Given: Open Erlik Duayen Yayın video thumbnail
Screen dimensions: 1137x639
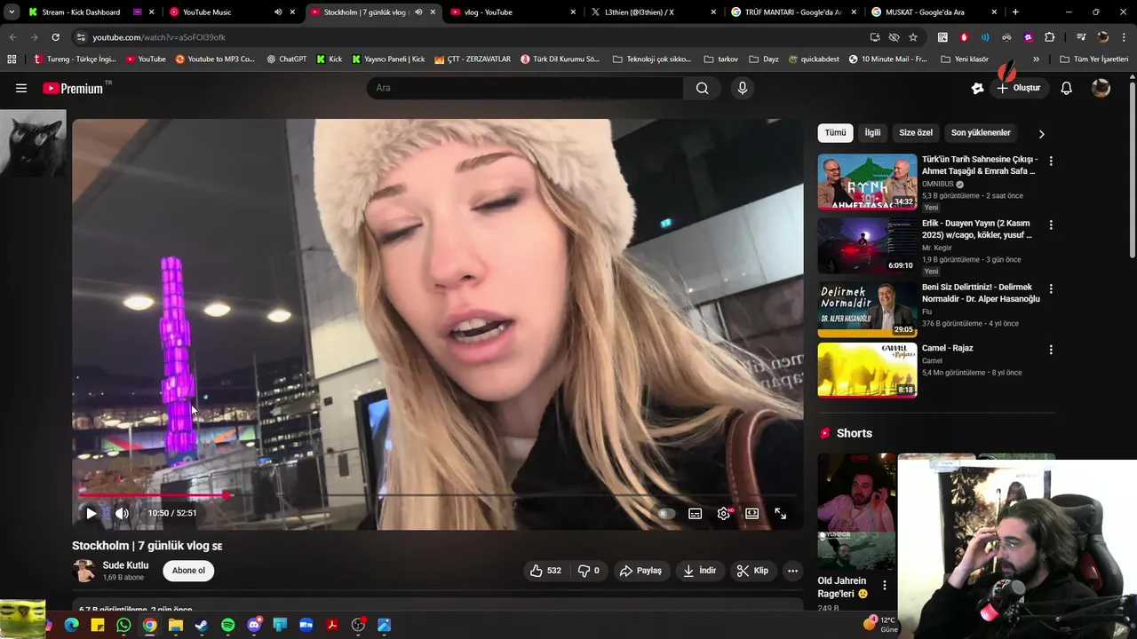Looking at the screenshot, I should pos(867,246).
